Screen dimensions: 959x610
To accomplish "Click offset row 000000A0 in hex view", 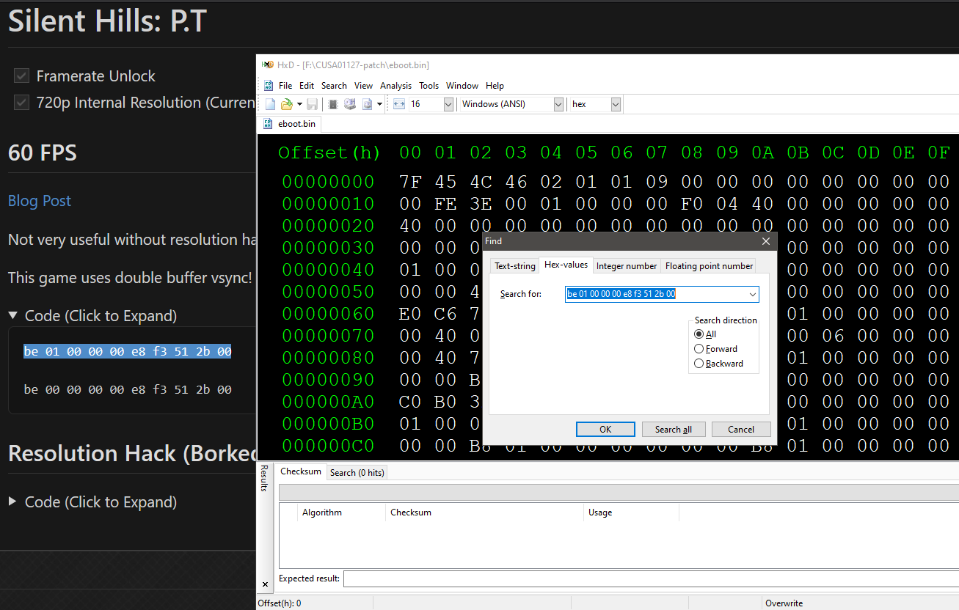I will point(328,402).
